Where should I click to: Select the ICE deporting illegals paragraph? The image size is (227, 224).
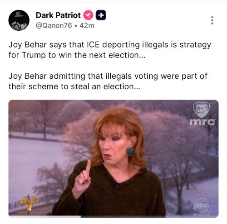(x=110, y=50)
